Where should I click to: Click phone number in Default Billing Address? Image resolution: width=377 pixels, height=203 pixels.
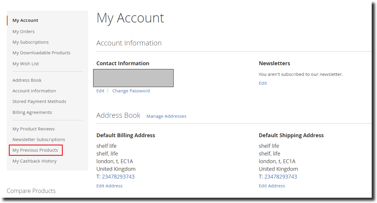click(x=118, y=177)
